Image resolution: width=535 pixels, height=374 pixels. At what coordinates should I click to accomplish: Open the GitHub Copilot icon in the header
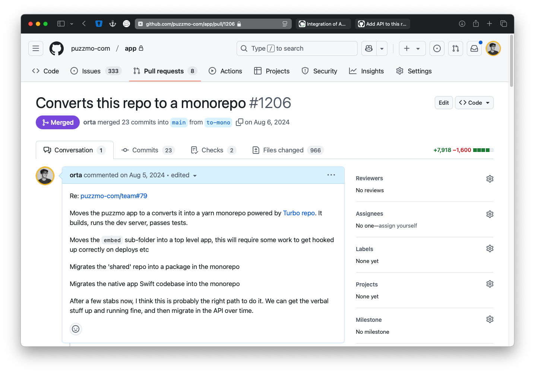(x=368, y=48)
